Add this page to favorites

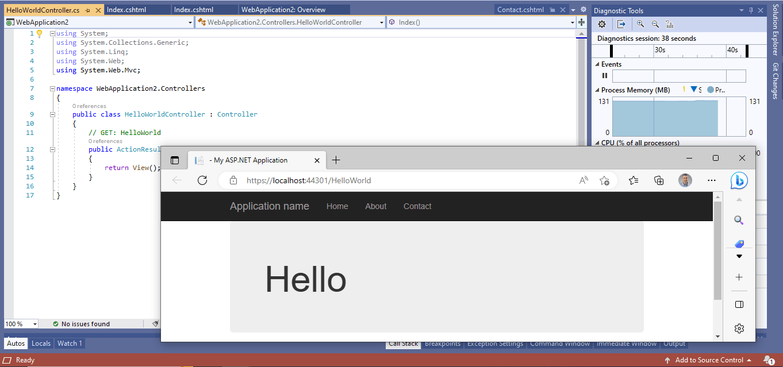(604, 180)
